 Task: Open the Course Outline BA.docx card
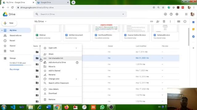point(136,33)
